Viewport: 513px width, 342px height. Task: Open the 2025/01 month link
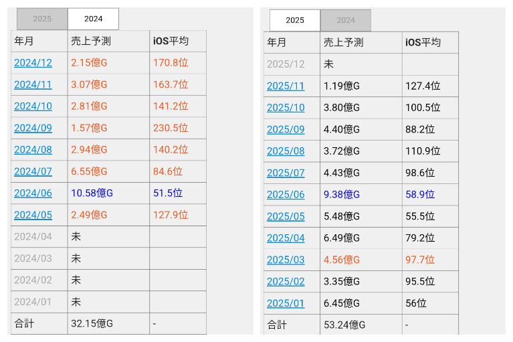pos(286,303)
